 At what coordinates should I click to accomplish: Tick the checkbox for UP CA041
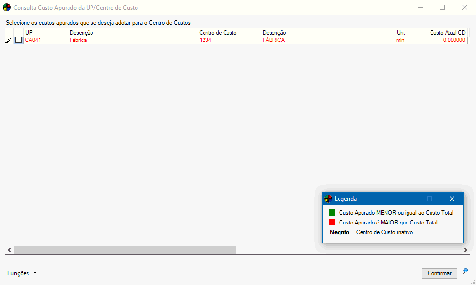click(19, 41)
